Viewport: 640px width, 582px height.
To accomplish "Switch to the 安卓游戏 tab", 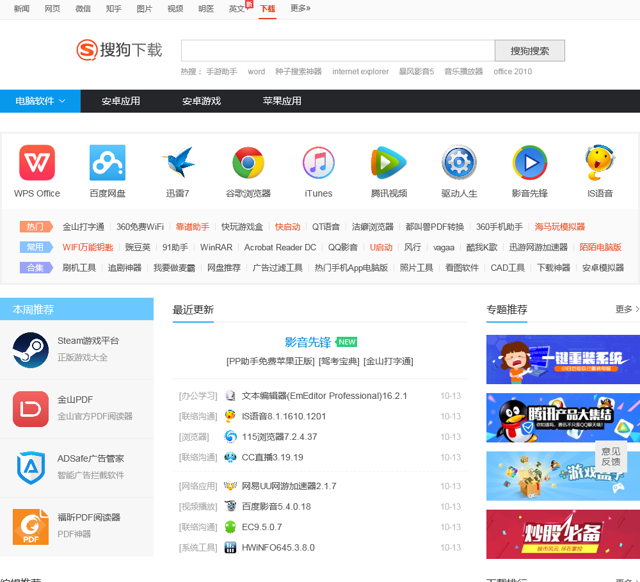I will point(201,101).
